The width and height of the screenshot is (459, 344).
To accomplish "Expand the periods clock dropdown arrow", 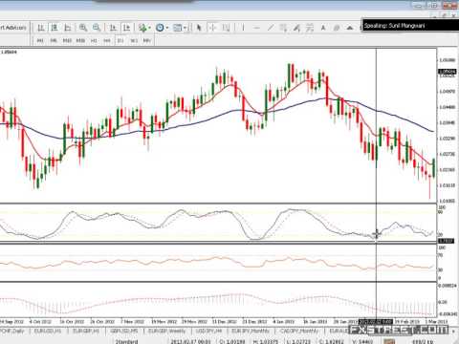I will click(x=167, y=28).
